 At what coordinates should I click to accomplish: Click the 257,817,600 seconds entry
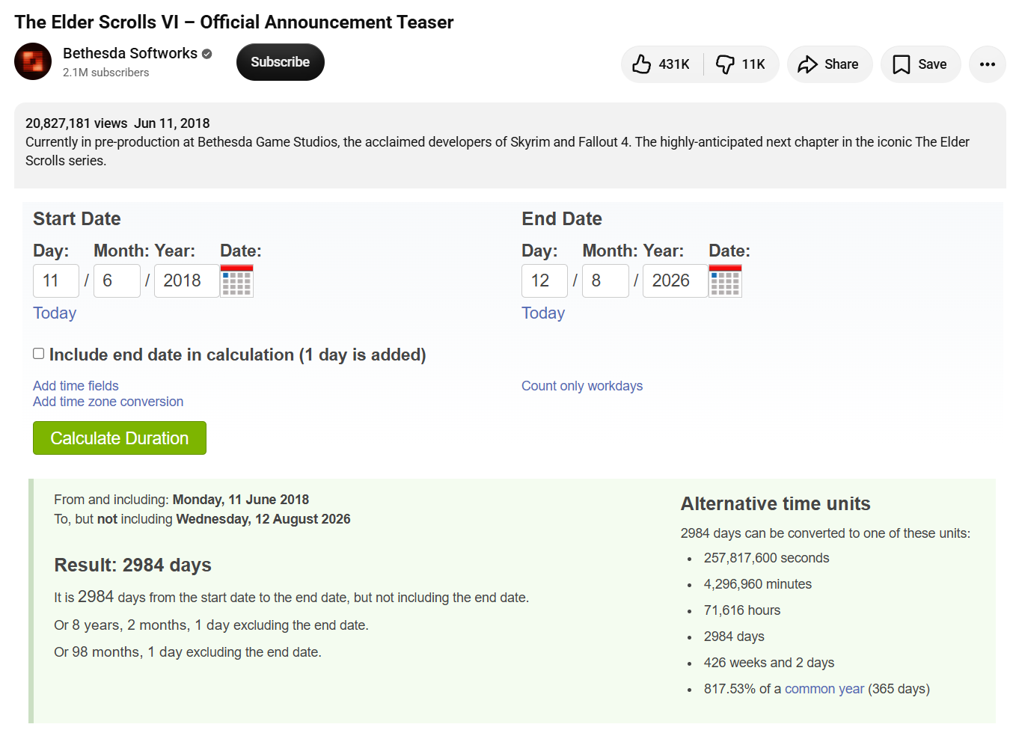pos(766,558)
